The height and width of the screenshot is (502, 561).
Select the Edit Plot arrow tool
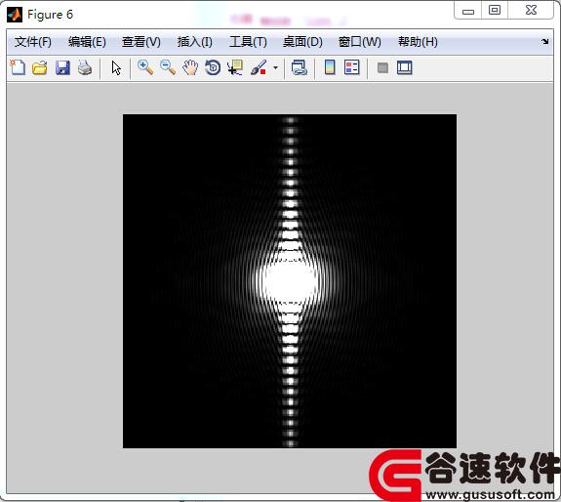[116, 67]
